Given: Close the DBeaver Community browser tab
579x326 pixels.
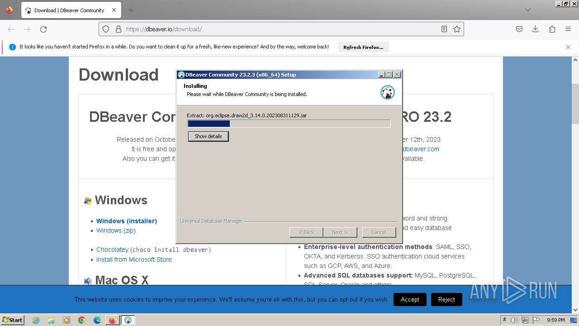Looking at the screenshot, I should [x=114, y=10].
